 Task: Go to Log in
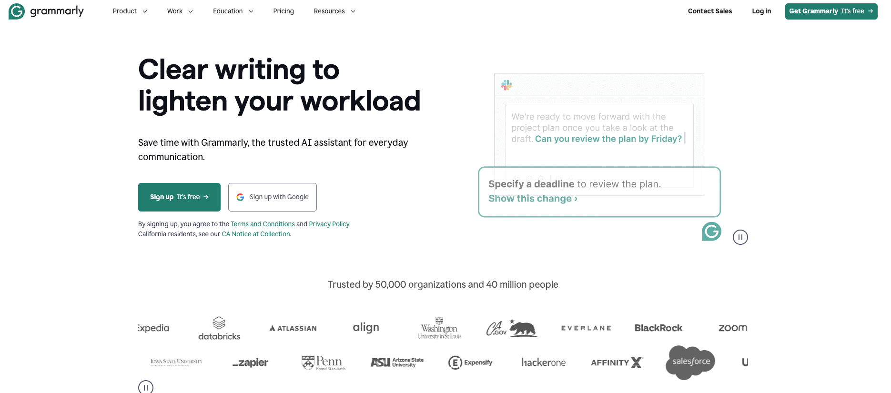[761, 11]
